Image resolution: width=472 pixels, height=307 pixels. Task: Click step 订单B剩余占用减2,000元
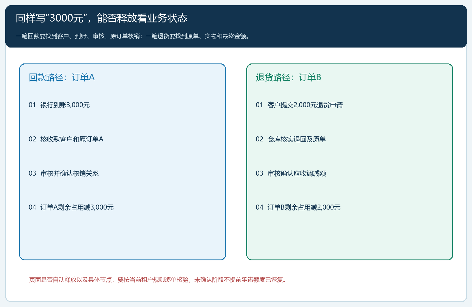[298, 207]
